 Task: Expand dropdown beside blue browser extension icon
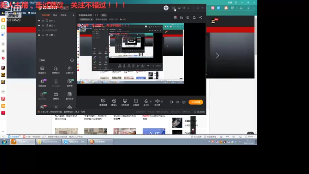pyautogui.click(x=221, y=8)
